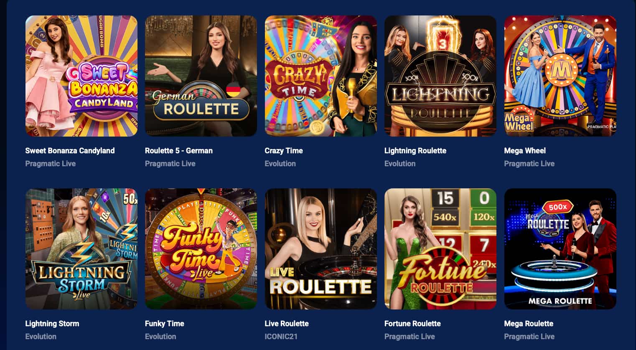Click the Crazy Time title link
This screenshot has width=636, height=350.
click(x=284, y=151)
